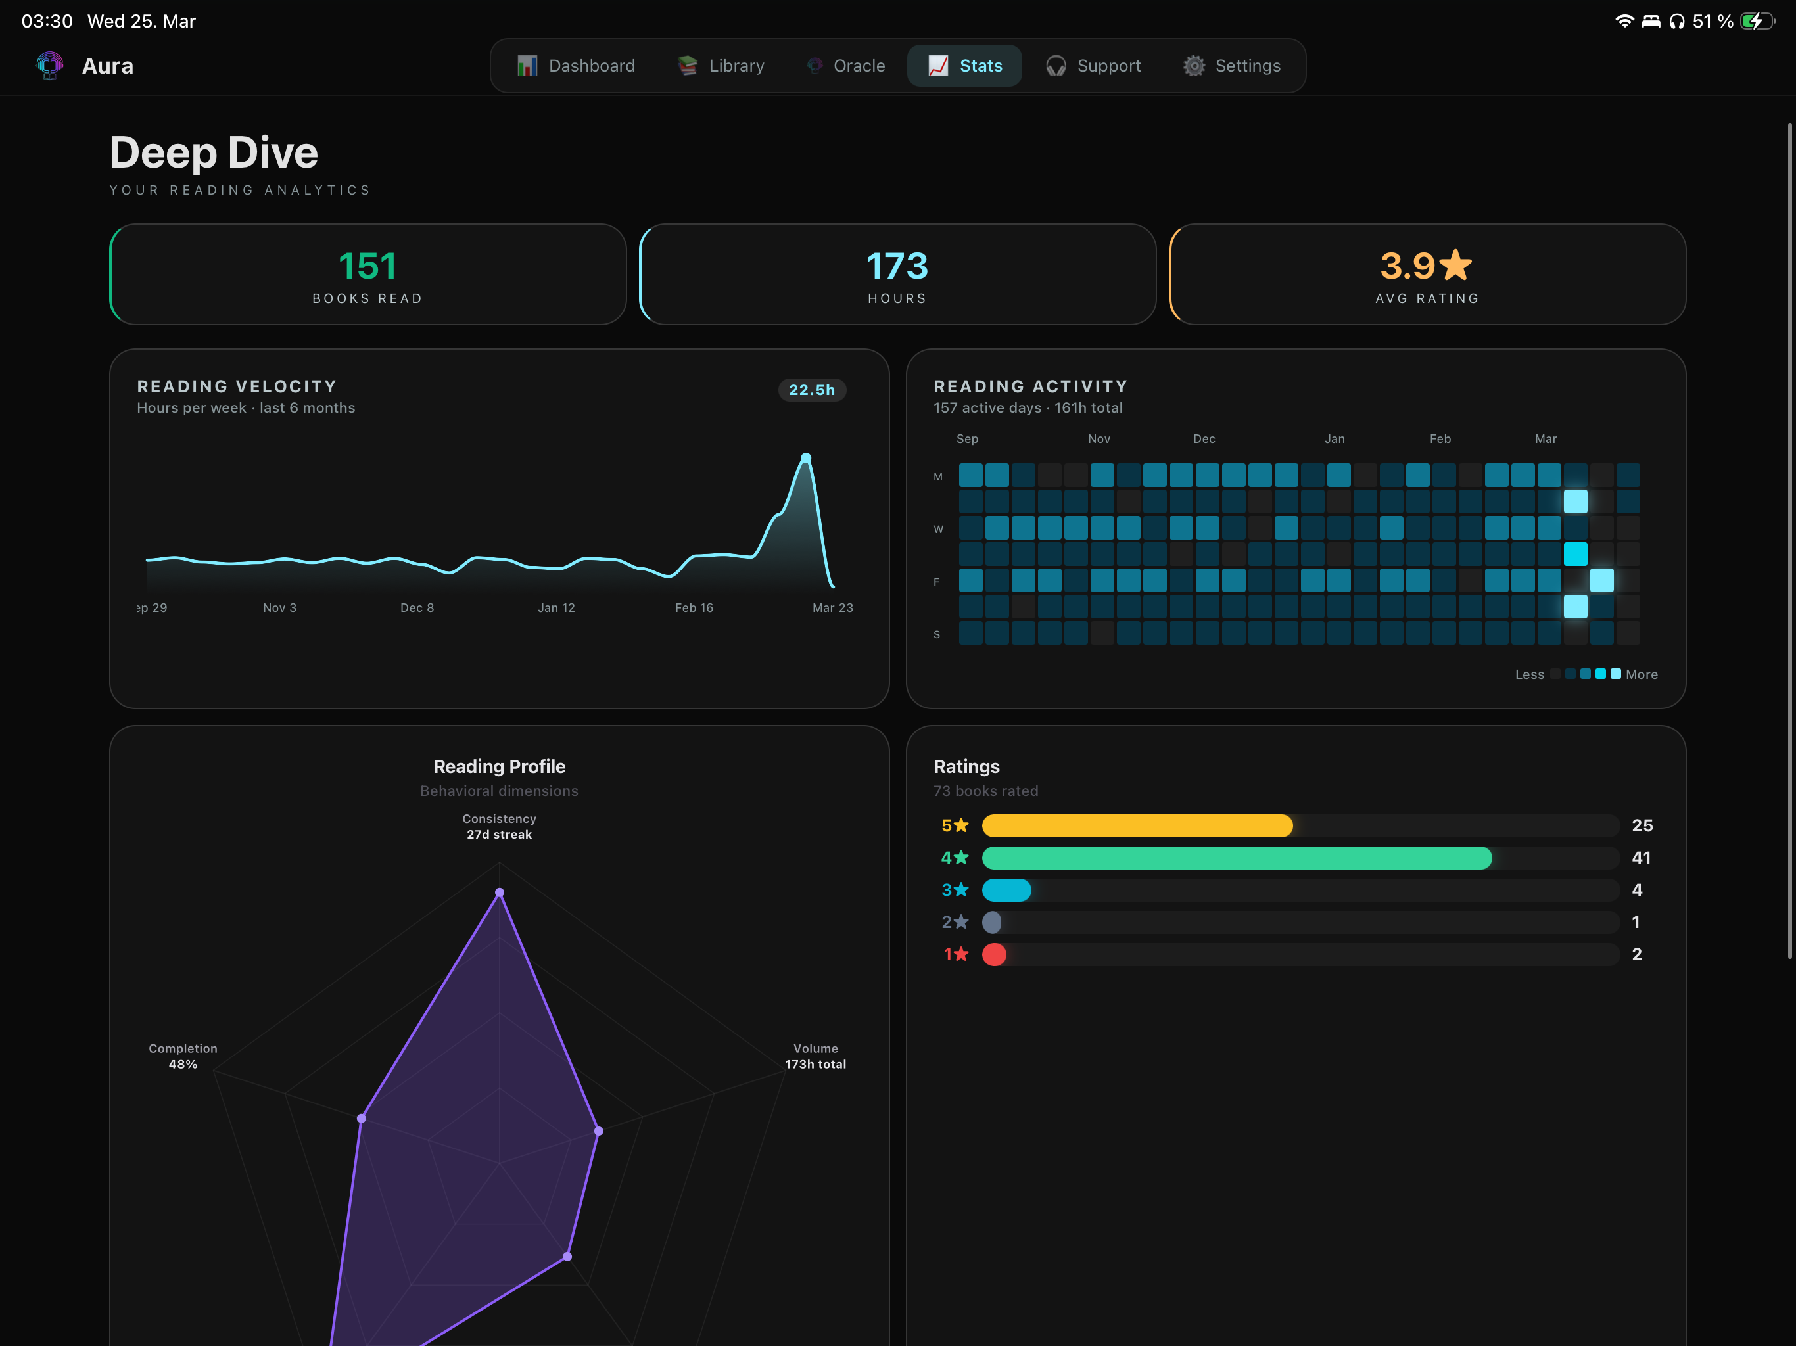
Task: Tap the "Completion 48%" label
Action: [183, 1056]
